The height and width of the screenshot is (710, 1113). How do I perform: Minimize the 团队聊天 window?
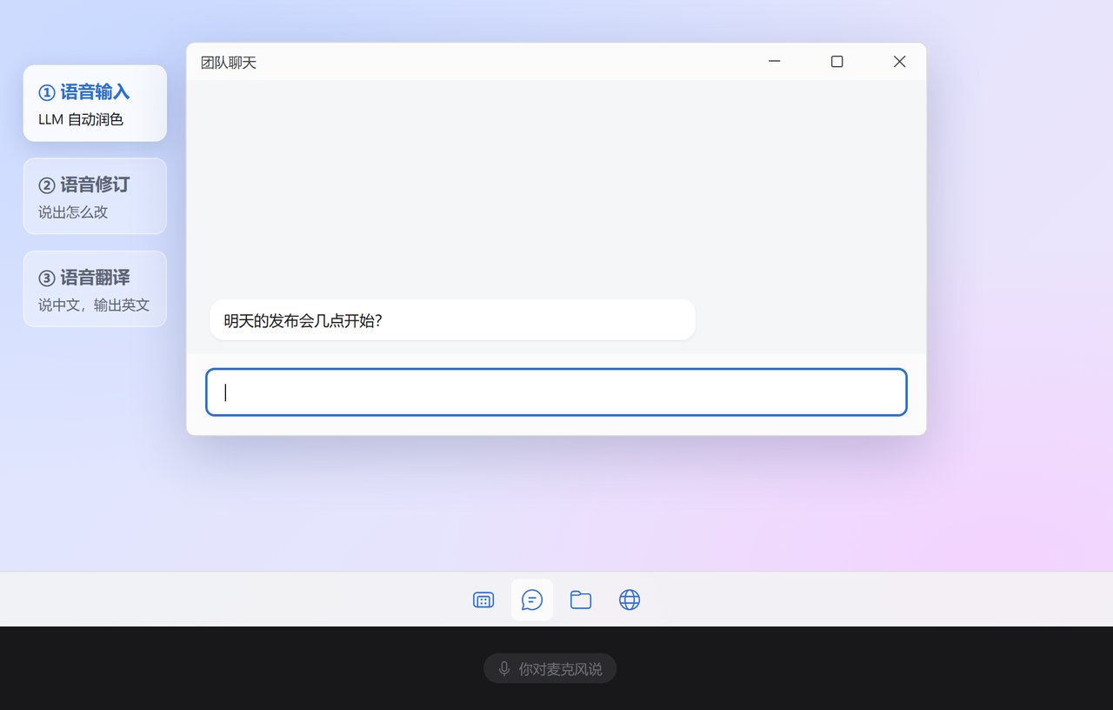pos(775,62)
